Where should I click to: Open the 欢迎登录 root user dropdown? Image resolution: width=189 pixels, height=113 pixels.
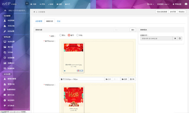[163, 4]
